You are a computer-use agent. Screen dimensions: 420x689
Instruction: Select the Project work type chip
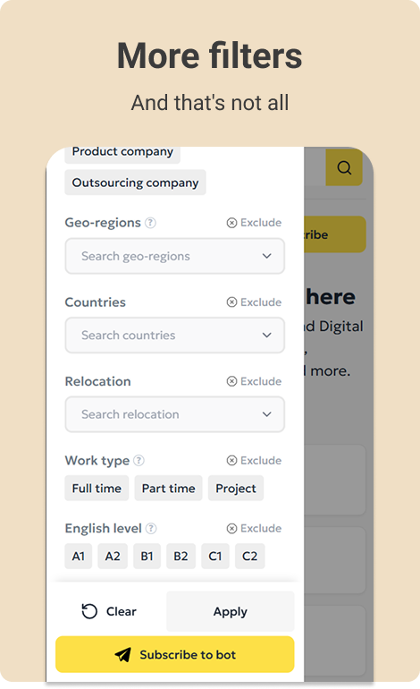click(x=236, y=489)
